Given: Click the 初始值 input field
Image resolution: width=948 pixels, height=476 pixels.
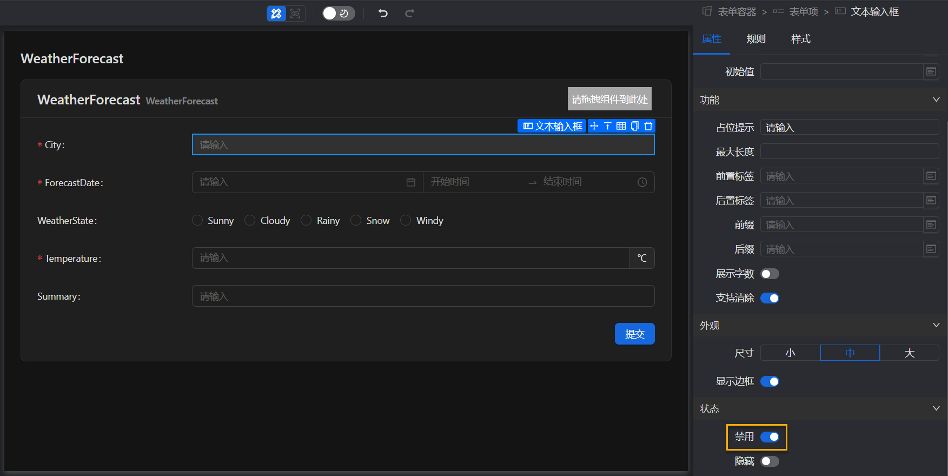Looking at the screenshot, I should pos(842,71).
